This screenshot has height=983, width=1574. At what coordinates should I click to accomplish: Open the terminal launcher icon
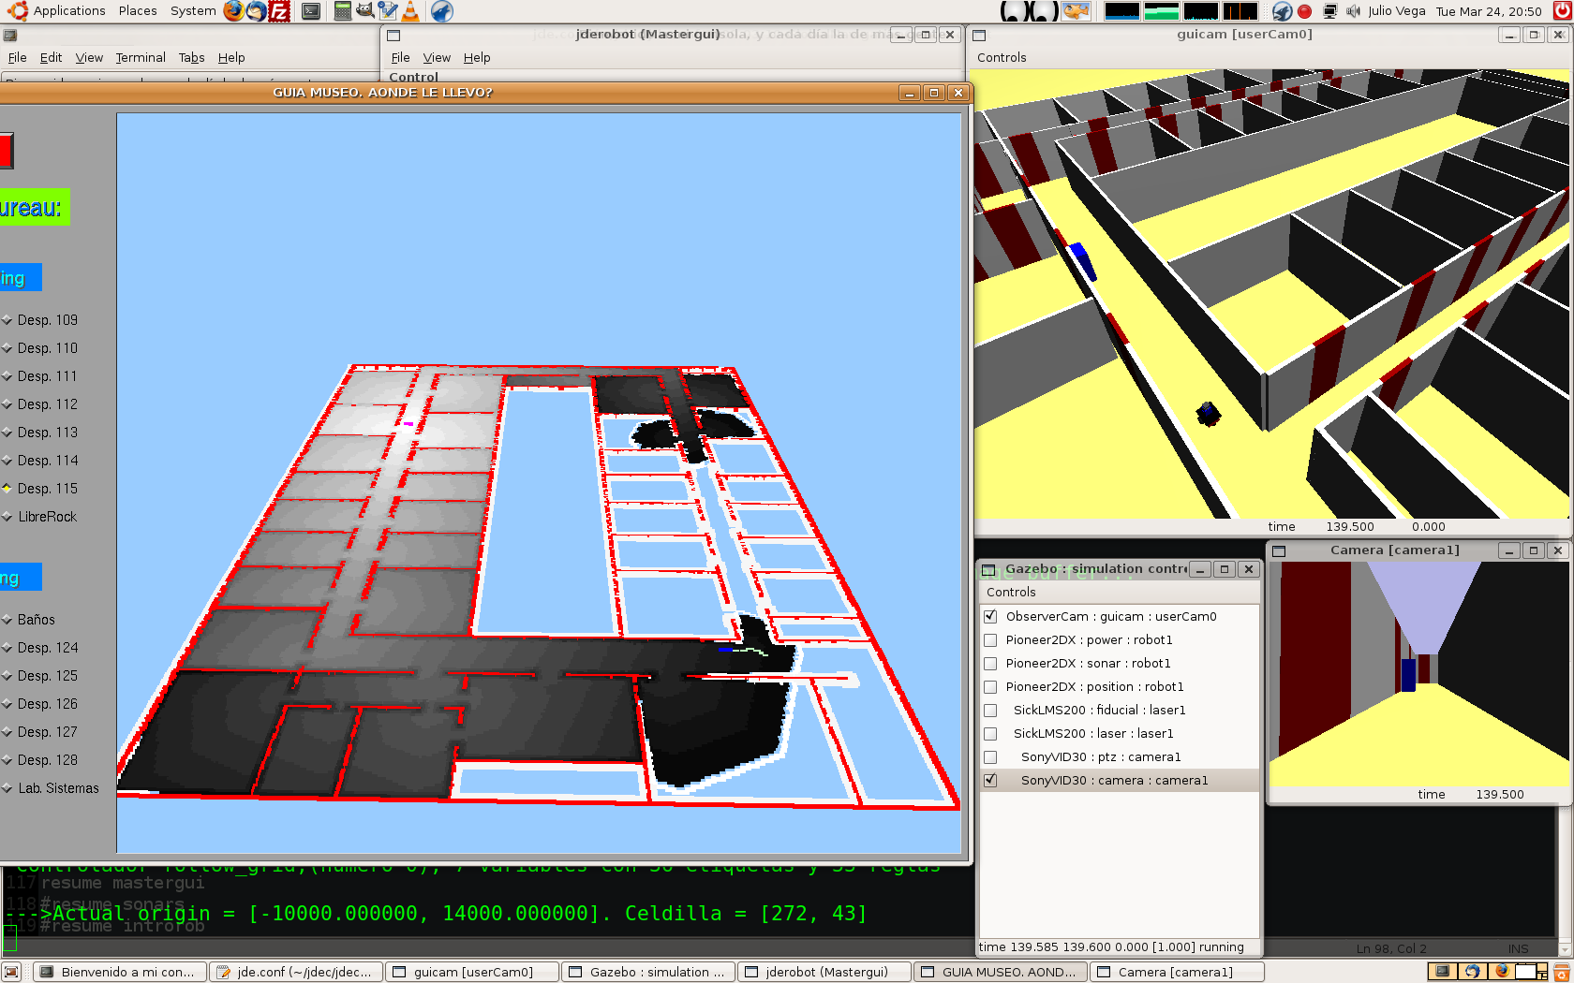pyautogui.click(x=311, y=11)
